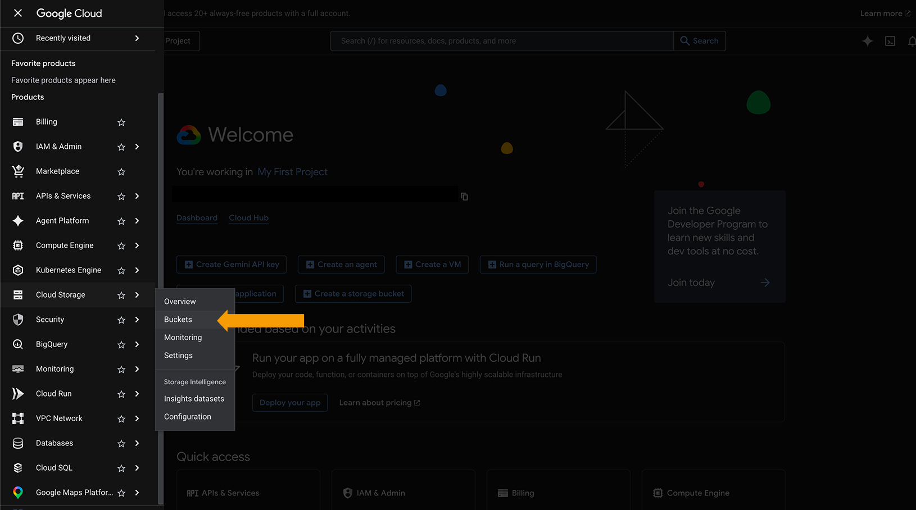916x510 pixels.
Task: Click the APIs & Services API icon
Action: [18, 196]
